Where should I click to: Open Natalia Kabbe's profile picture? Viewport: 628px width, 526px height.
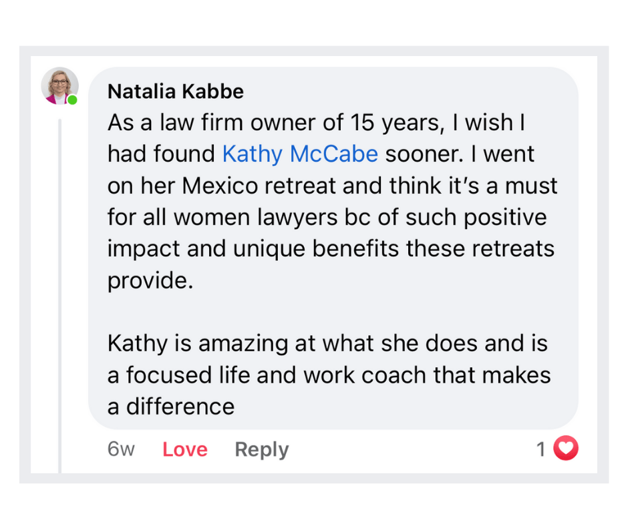[59, 85]
